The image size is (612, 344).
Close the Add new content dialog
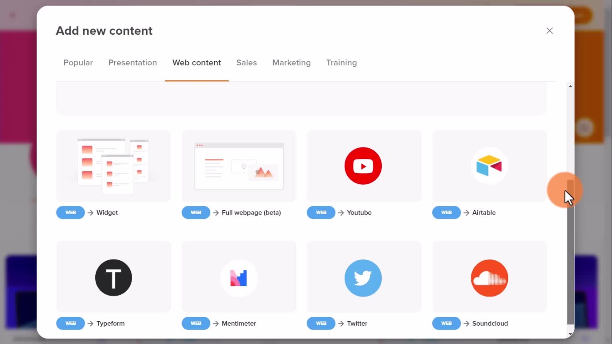[x=550, y=31]
